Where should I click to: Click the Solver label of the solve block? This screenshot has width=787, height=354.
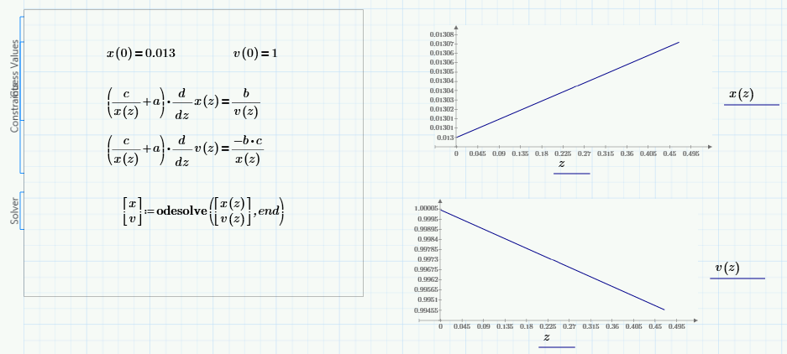[x=14, y=211]
